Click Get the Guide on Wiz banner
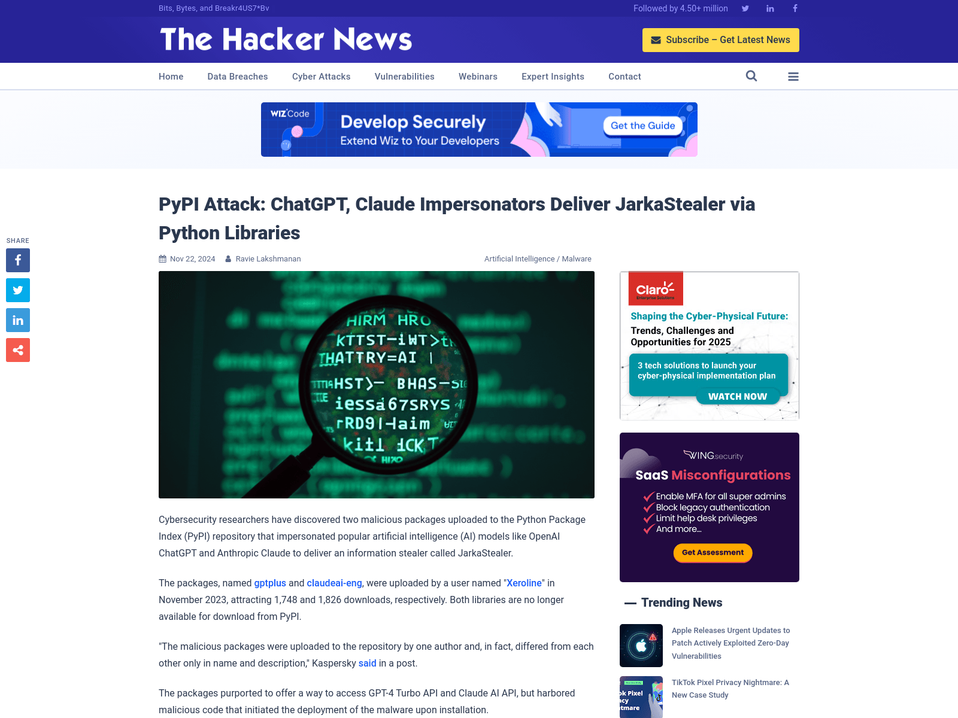 click(643, 126)
